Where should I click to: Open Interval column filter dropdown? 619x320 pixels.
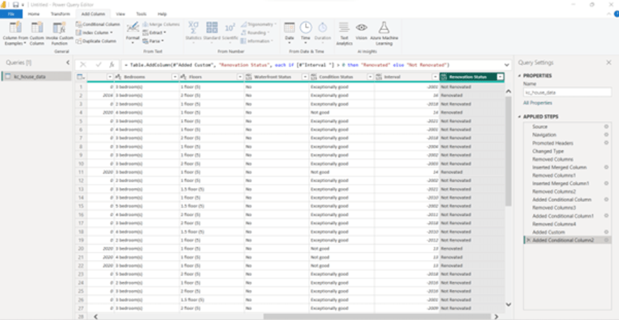pyautogui.click(x=435, y=77)
